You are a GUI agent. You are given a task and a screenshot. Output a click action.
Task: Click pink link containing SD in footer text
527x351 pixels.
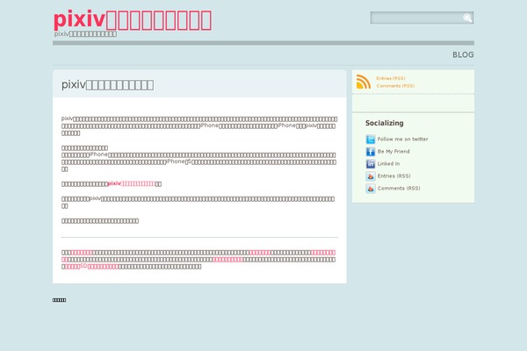tap(91, 267)
